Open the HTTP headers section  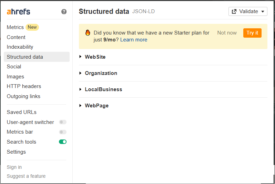24,86
